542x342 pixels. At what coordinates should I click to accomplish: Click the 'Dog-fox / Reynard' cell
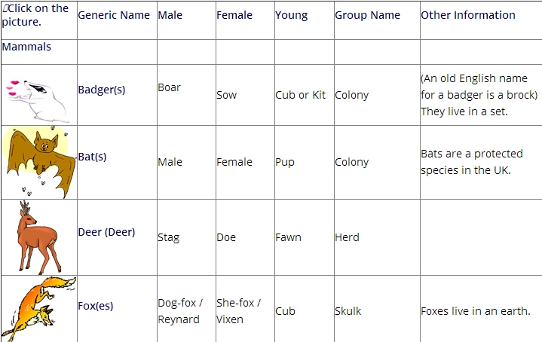(x=181, y=310)
